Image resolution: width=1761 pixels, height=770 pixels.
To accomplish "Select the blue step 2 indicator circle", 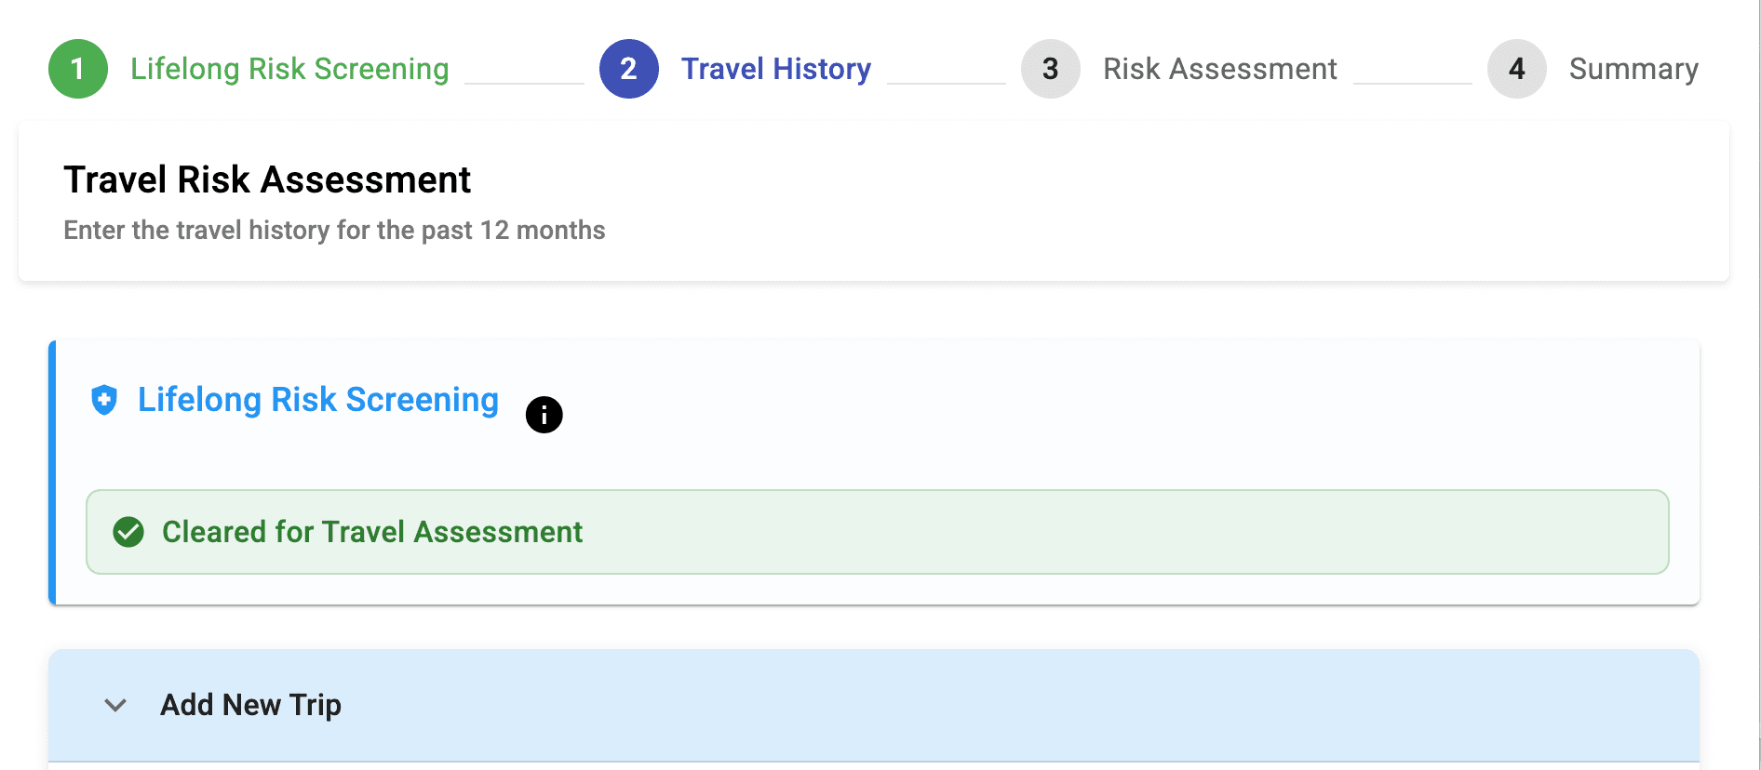I will (630, 69).
